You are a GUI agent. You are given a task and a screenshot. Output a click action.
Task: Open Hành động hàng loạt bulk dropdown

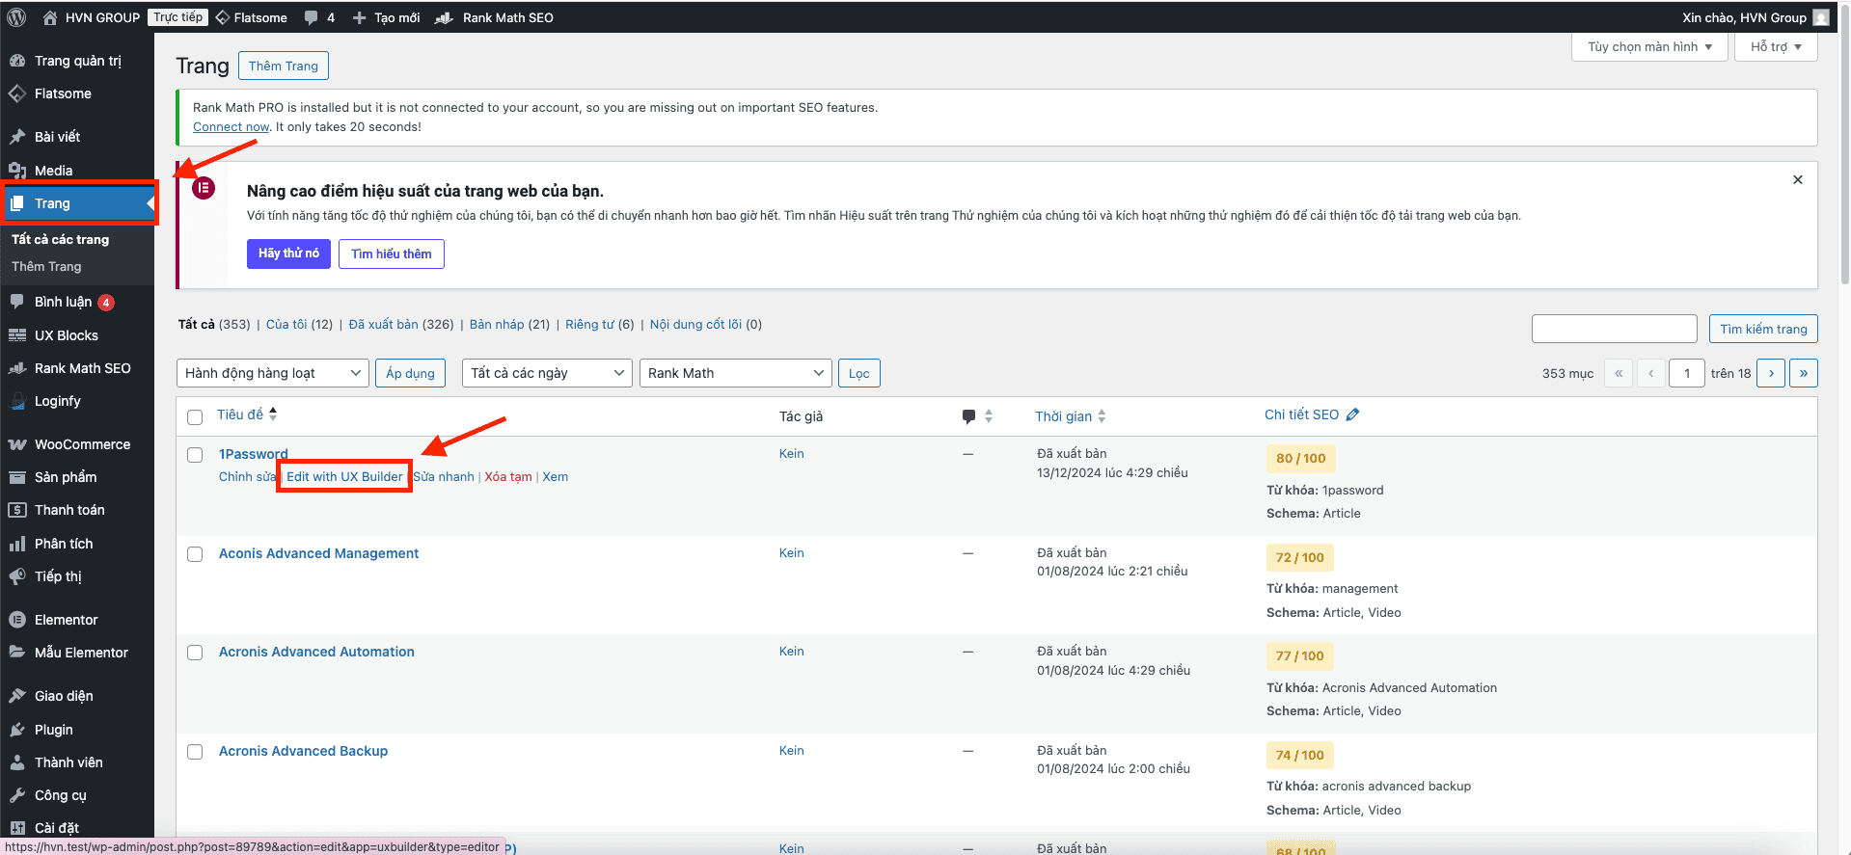pos(273,373)
